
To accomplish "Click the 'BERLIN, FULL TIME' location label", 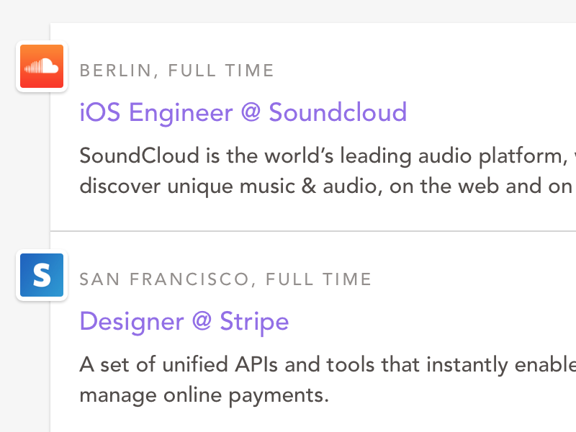I will point(176,70).
